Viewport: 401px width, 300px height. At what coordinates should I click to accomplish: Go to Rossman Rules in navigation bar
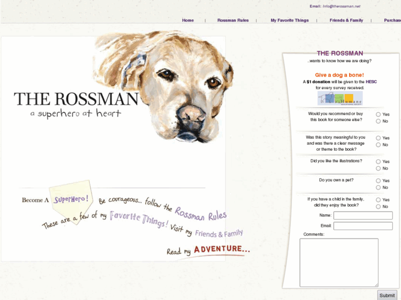[x=233, y=20]
